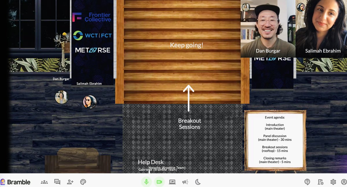Click Salimah Ebrahim's avatar on the floor

pyautogui.click(x=89, y=102)
